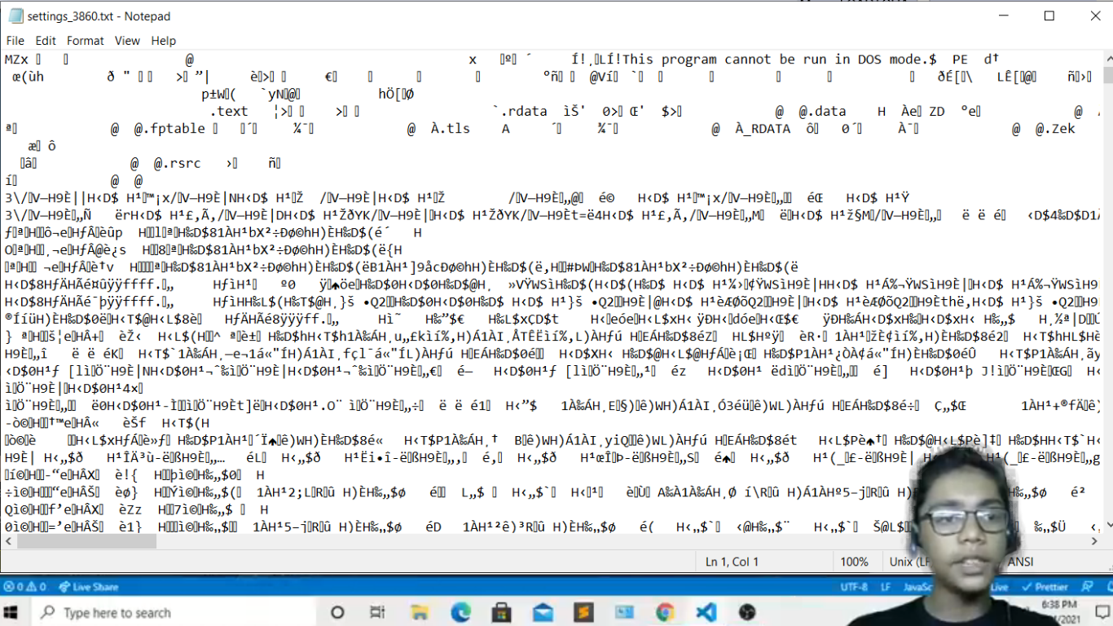Click the '.text' section name in the document
1113x626 pixels.
(x=229, y=111)
